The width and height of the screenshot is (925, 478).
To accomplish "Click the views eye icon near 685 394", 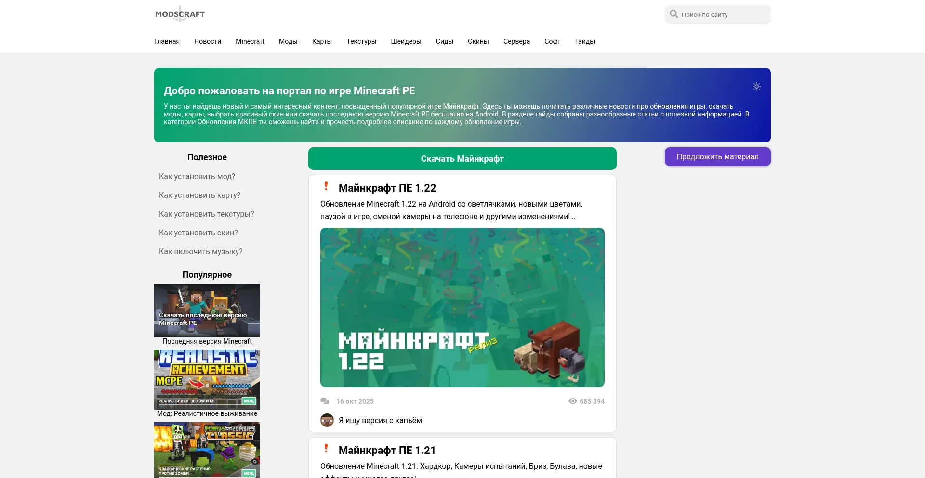I will point(573,401).
